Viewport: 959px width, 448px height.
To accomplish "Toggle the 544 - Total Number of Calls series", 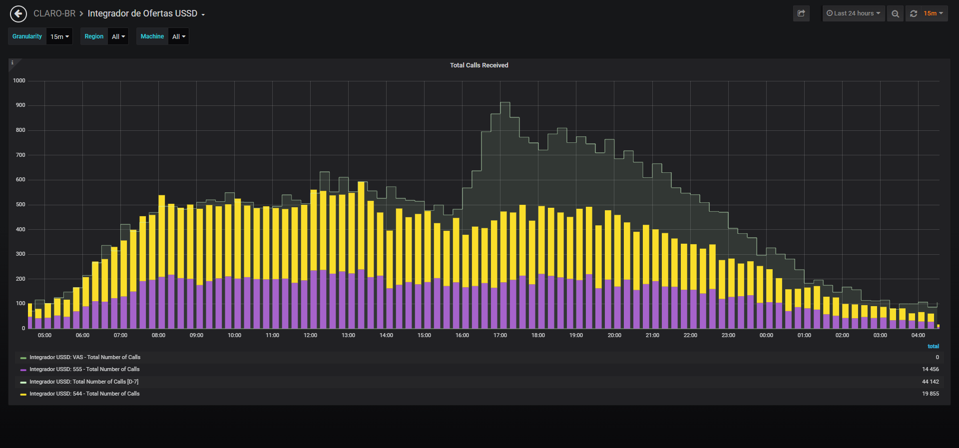I will click(x=84, y=394).
